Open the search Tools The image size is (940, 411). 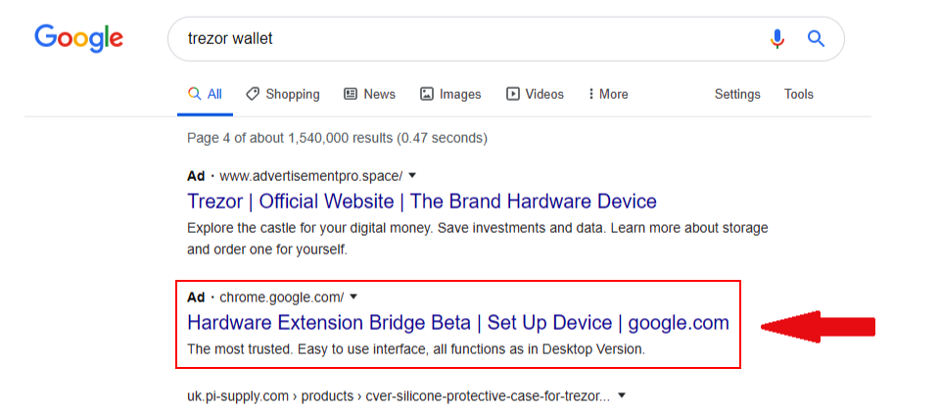click(x=799, y=94)
